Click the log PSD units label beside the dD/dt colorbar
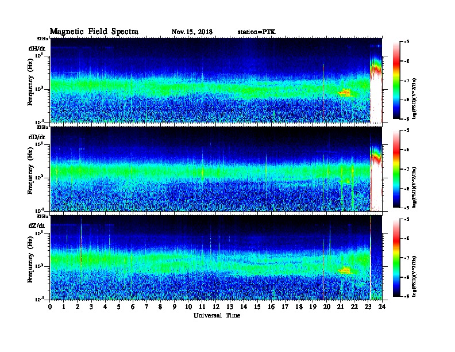 point(415,187)
